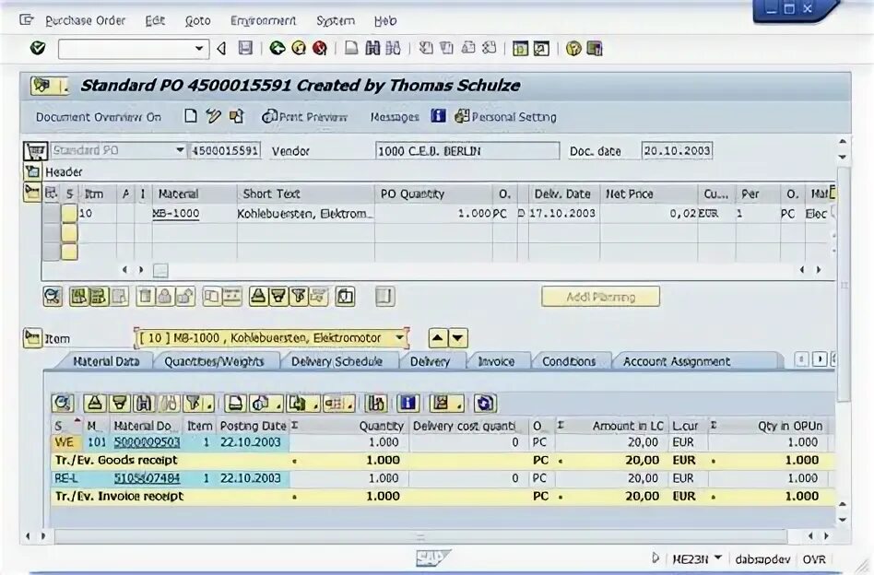Click the Addl Planning button
Viewport: 874px width, 575px height.
pyautogui.click(x=601, y=297)
